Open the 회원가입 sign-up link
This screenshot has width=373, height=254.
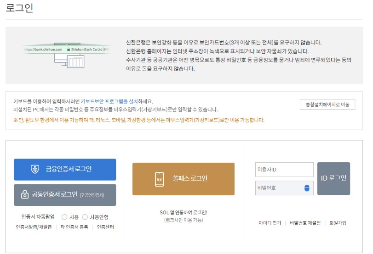pyautogui.click(x=338, y=223)
